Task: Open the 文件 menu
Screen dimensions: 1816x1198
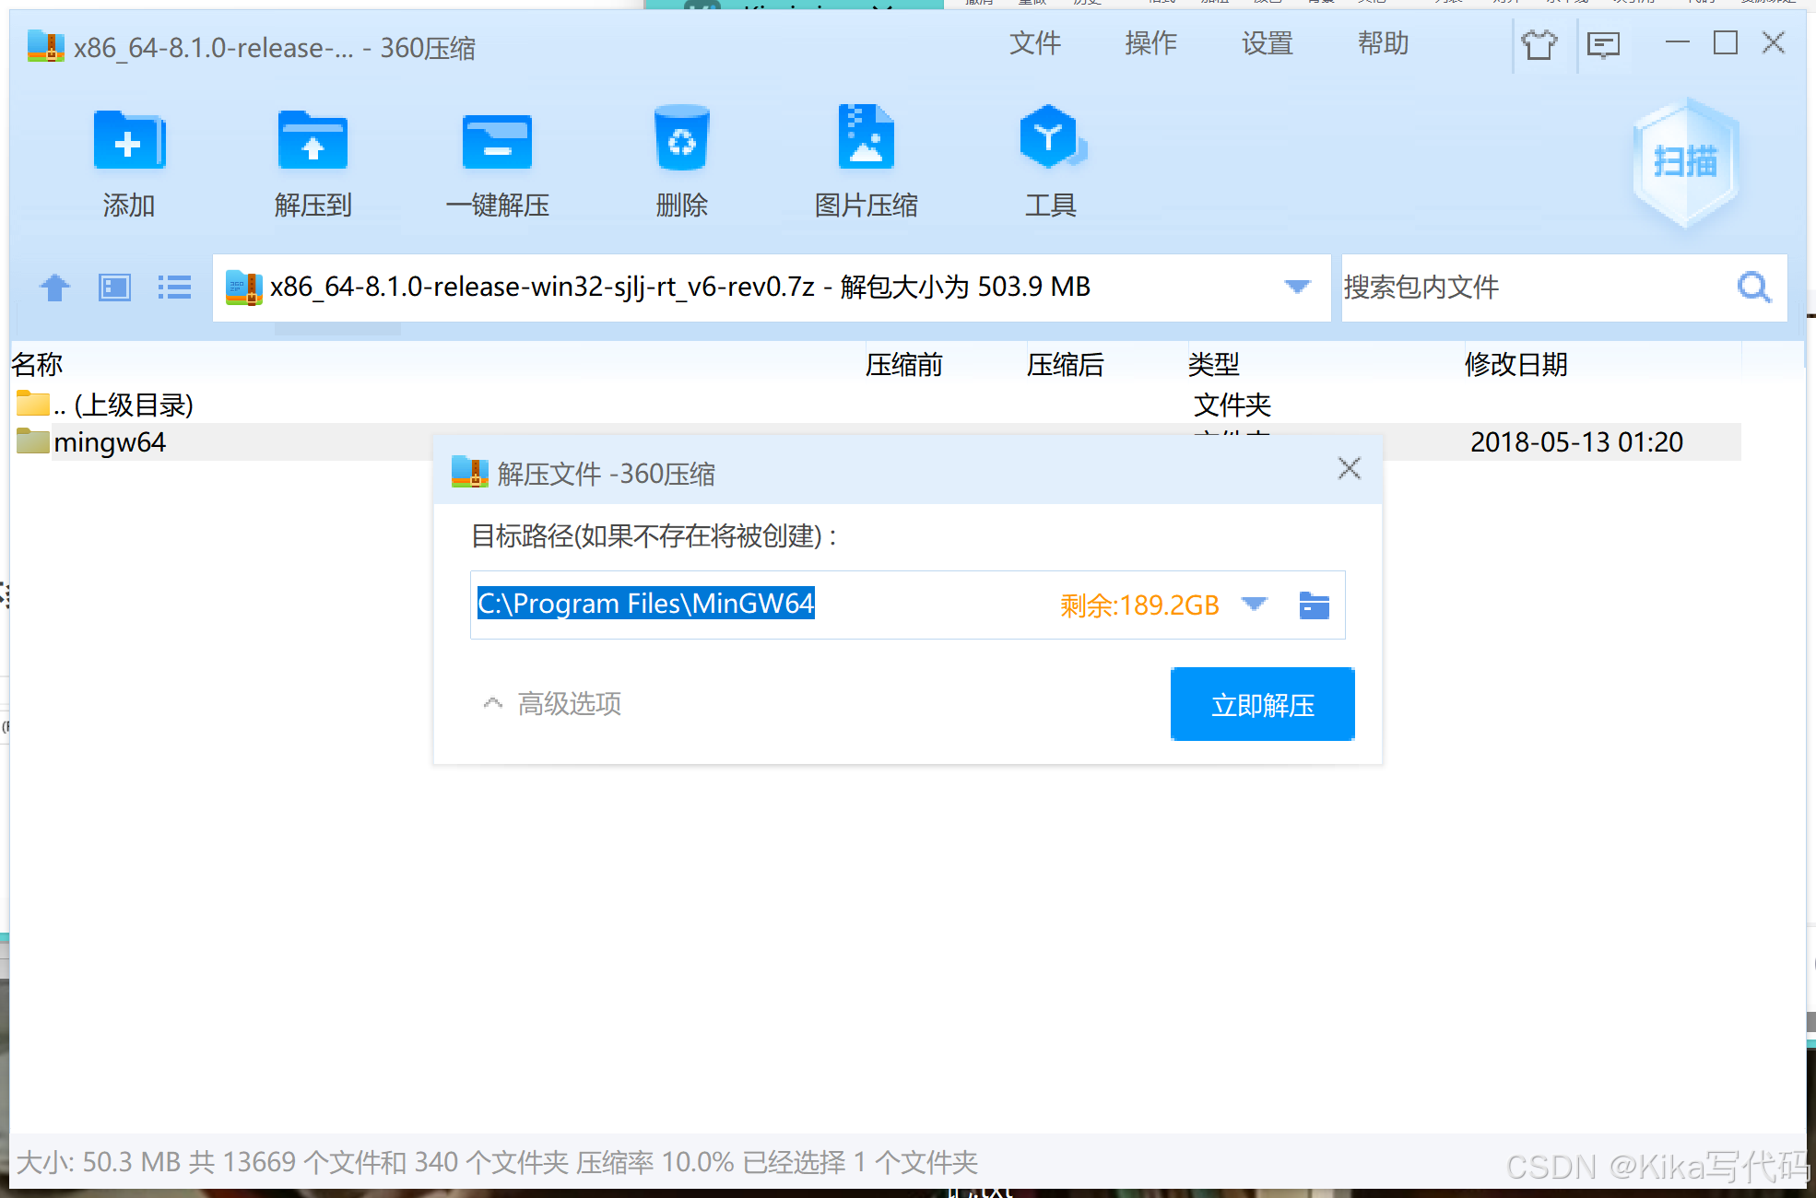Action: [x=1034, y=43]
